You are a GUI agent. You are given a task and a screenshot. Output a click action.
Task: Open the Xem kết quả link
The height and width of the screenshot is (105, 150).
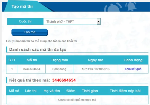(133, 69)
